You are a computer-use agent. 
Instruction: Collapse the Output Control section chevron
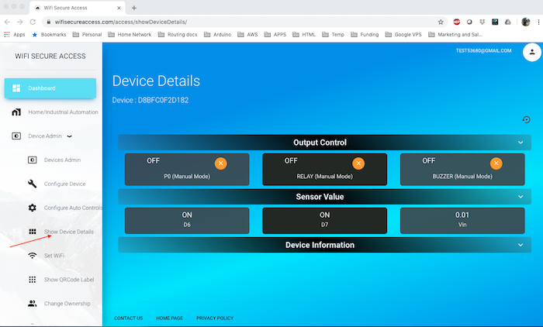coord(521,143)
